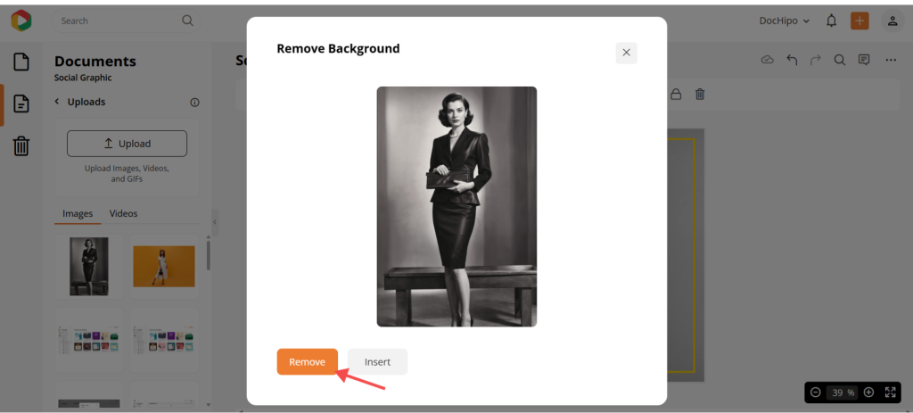This screenshot has height=413, width=913.
Task: Select the Images tab
Action: 78,213
